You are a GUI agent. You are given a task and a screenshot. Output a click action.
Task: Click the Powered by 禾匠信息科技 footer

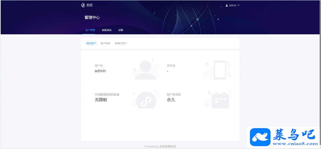pyautogui.click(x=160, y=146)
